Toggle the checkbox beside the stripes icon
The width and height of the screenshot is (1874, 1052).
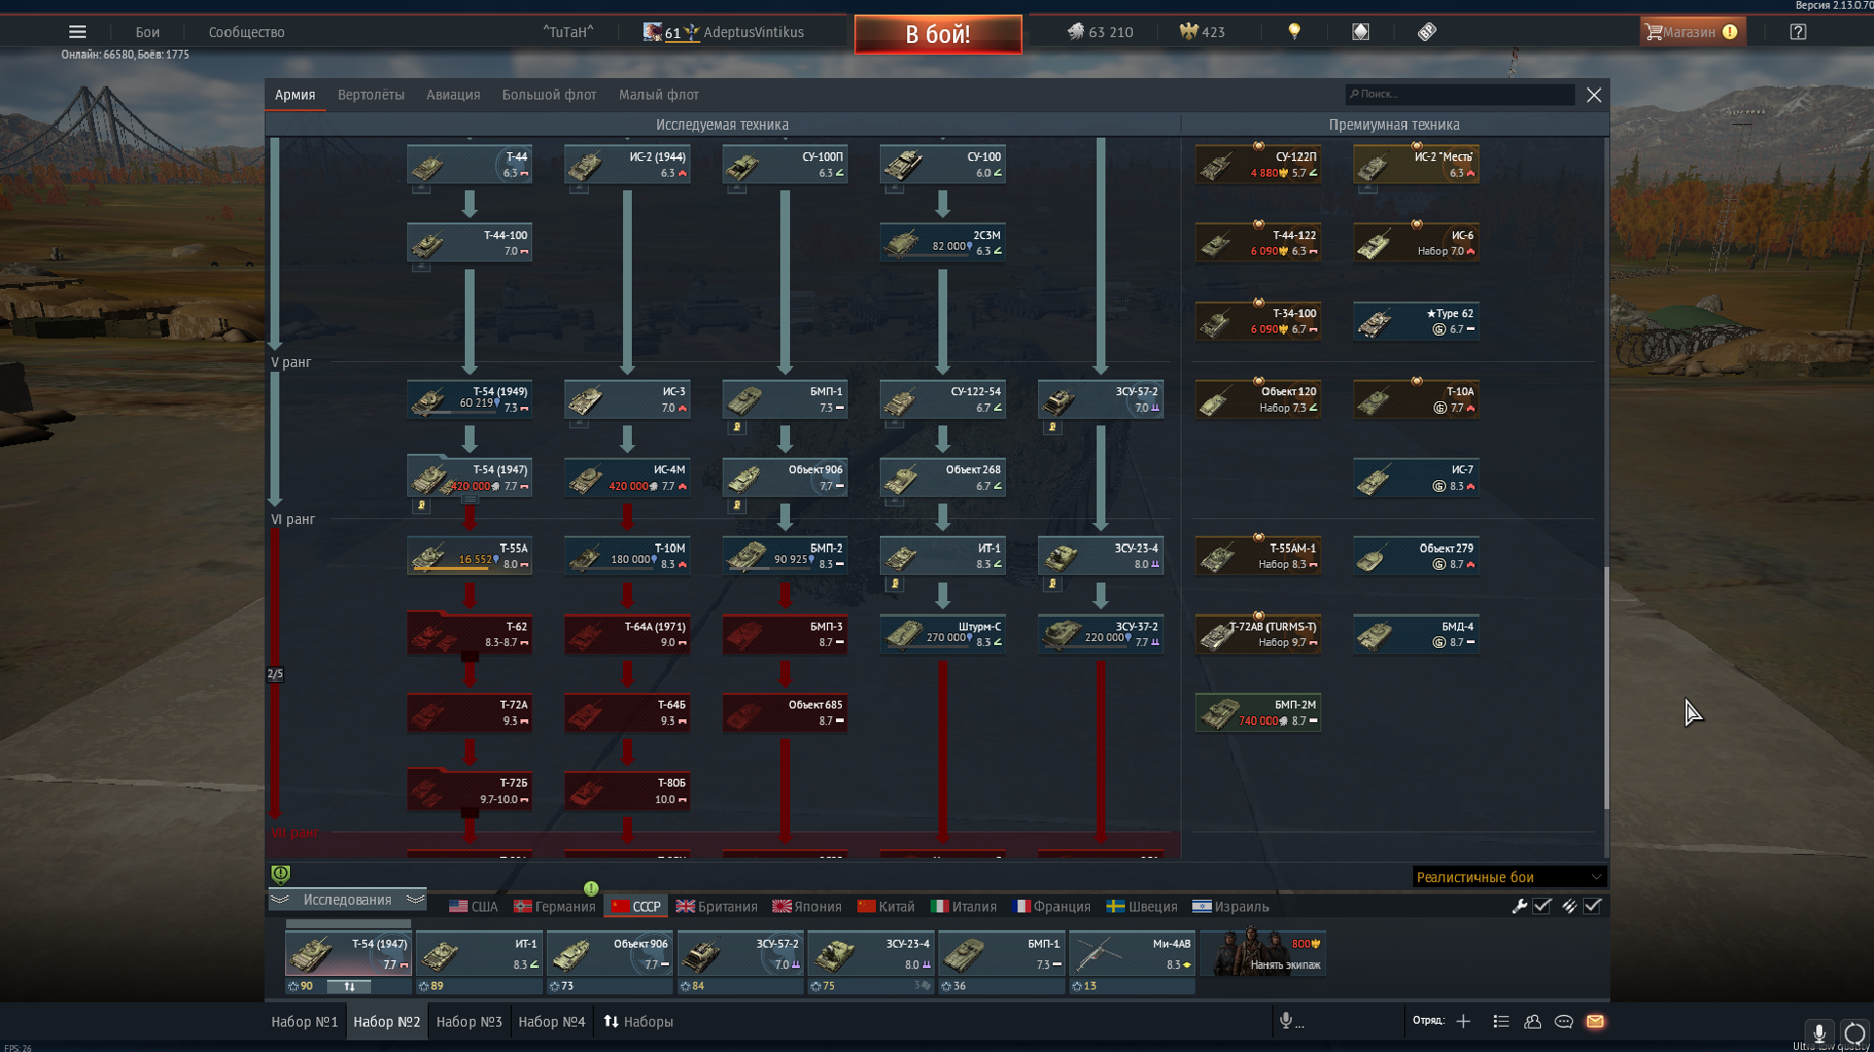click(x=1593, y=906)
